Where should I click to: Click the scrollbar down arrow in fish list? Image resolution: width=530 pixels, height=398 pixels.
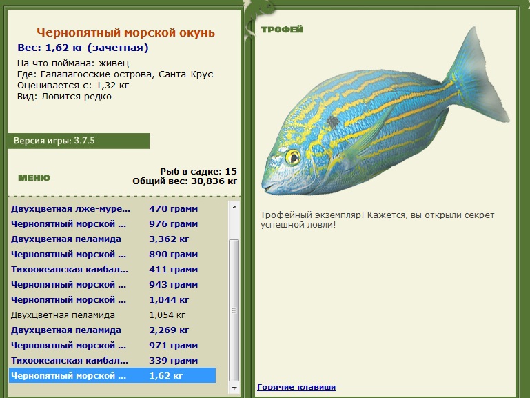tap(234, 388)
